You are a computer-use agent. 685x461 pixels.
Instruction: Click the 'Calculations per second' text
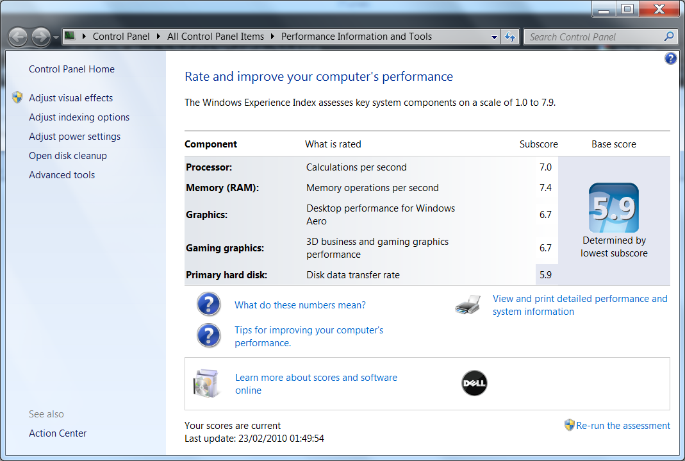pos(356,167)
